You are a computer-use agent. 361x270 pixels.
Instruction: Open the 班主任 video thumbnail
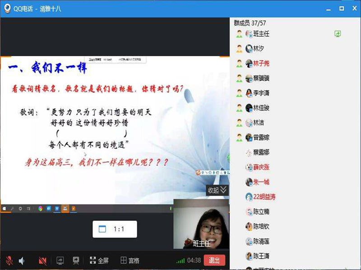(201, 224)
